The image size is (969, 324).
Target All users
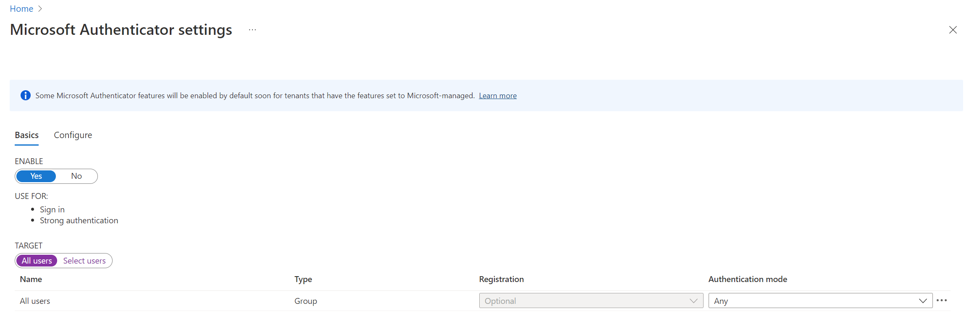[37, 261]
